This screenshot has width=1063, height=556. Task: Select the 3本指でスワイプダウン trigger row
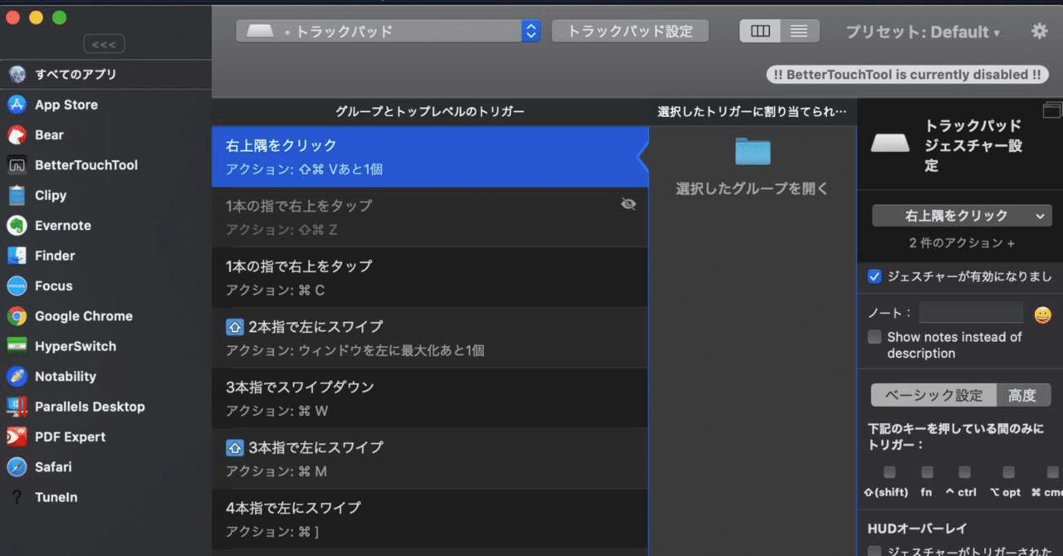click(429, 398)
